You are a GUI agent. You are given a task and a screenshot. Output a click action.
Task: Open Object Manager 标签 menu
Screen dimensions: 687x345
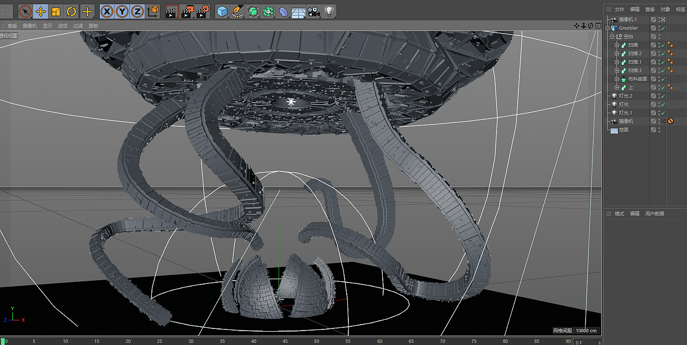(681, 10)
